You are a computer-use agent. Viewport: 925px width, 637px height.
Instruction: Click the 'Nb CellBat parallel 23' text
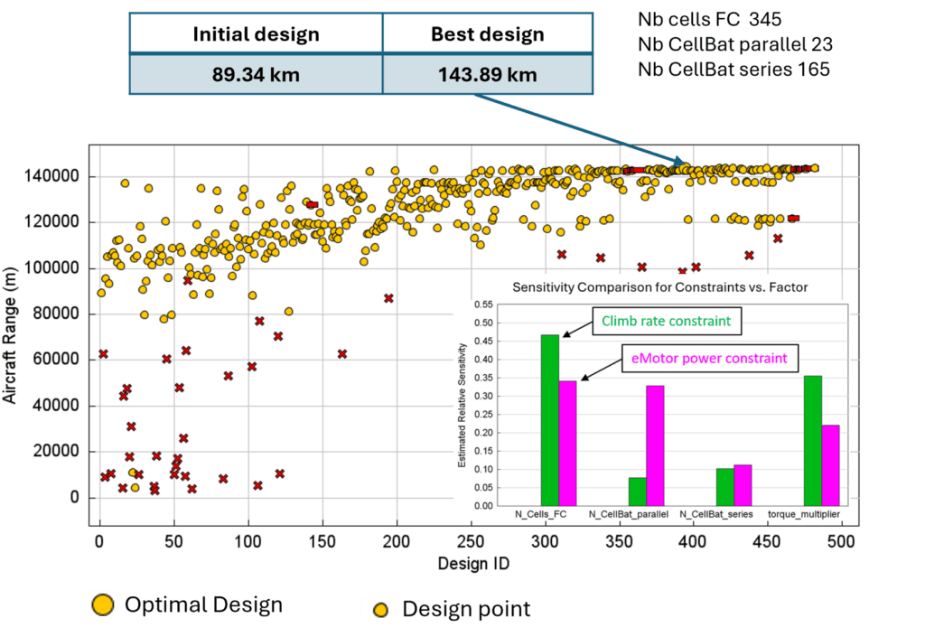pyautogui.click(x=735, y=44)
